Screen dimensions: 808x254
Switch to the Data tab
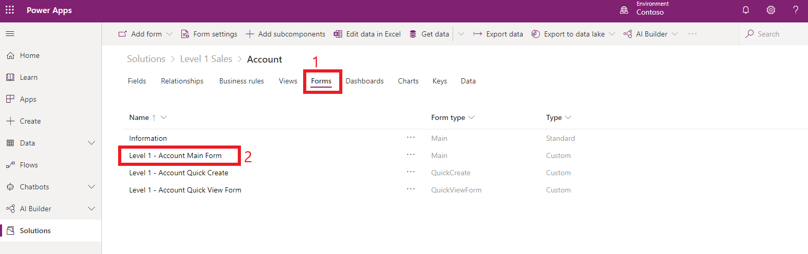click(468, 81)
